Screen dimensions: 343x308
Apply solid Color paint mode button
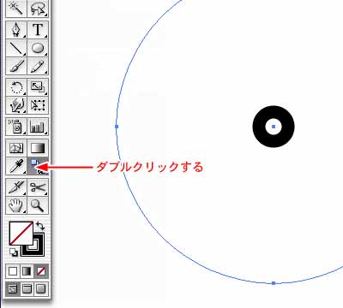pyautogui.click(x=13, y=271)
